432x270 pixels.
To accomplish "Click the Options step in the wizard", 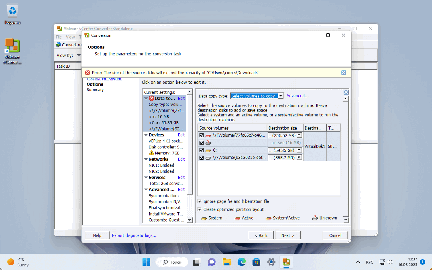I will 95,84.
